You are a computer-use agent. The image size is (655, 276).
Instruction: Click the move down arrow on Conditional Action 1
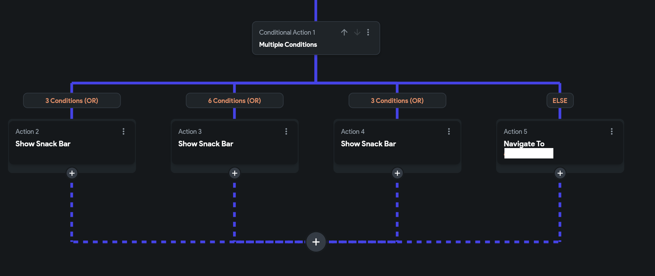click(x=357, y=32)
